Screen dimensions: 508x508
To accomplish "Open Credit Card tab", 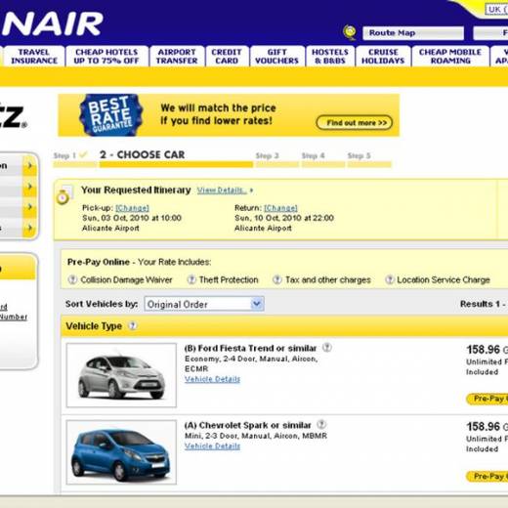I will coord(227,57).
